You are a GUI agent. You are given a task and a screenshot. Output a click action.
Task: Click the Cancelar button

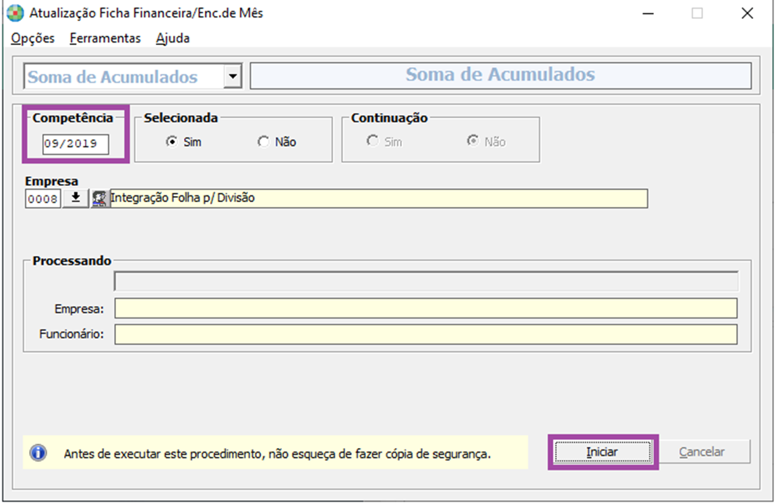click(x=702, y=452)
